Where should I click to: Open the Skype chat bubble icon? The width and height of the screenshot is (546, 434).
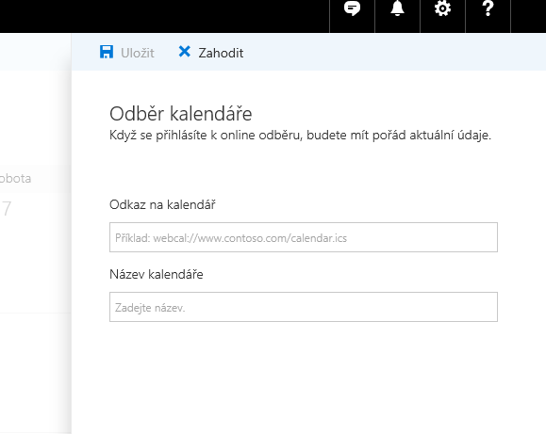pos(352,8)
